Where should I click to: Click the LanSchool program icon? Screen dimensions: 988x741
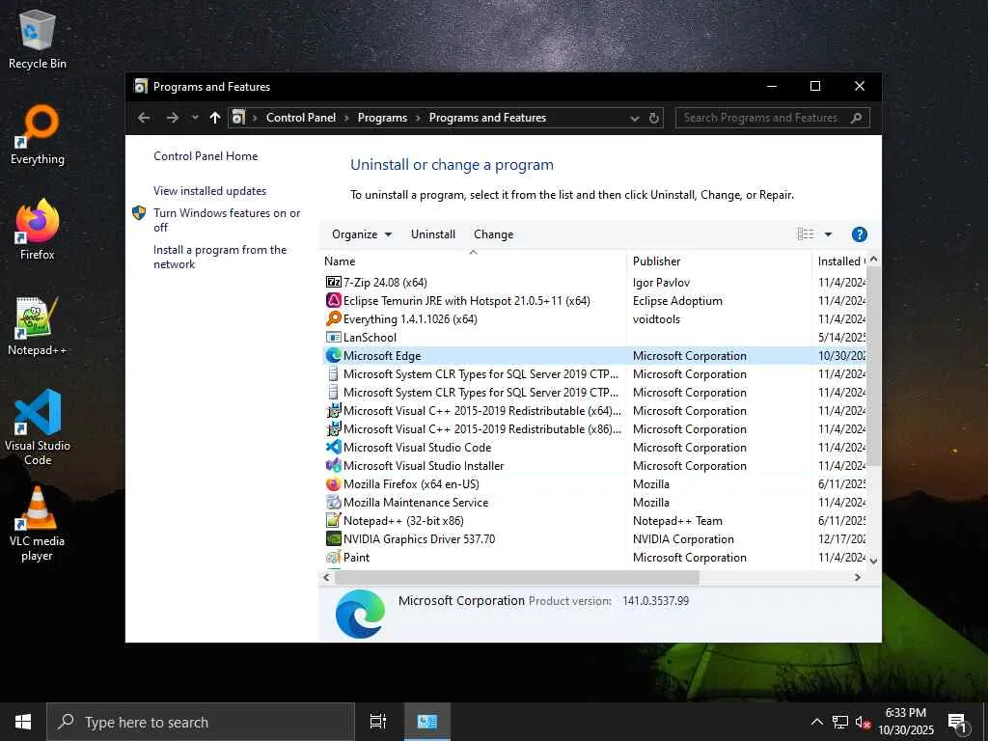[x=333, y=337]
